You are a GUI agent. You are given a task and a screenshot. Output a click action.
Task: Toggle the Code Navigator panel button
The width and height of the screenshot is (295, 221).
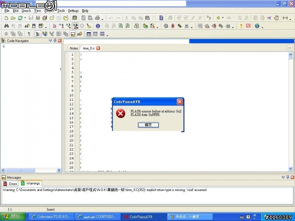point(38,34)
